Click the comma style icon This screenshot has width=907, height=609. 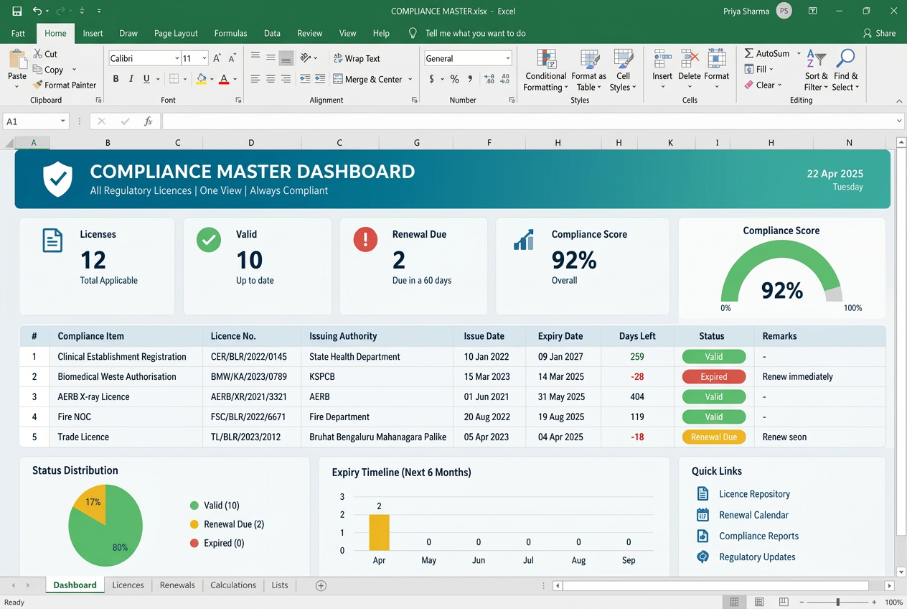point(471,79)
